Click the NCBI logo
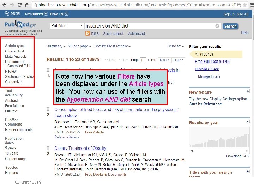This screenshot has height=191, width=254. click(x=12, y=14)
